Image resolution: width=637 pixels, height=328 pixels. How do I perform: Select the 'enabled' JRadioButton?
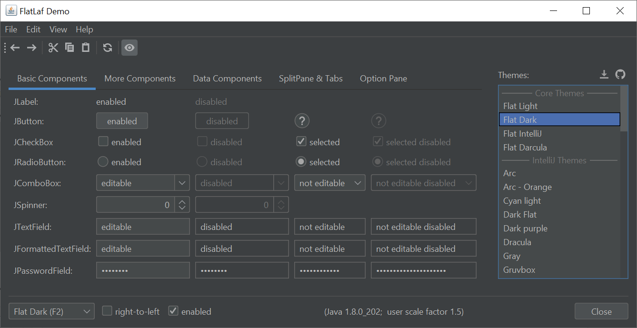point(103,162)
